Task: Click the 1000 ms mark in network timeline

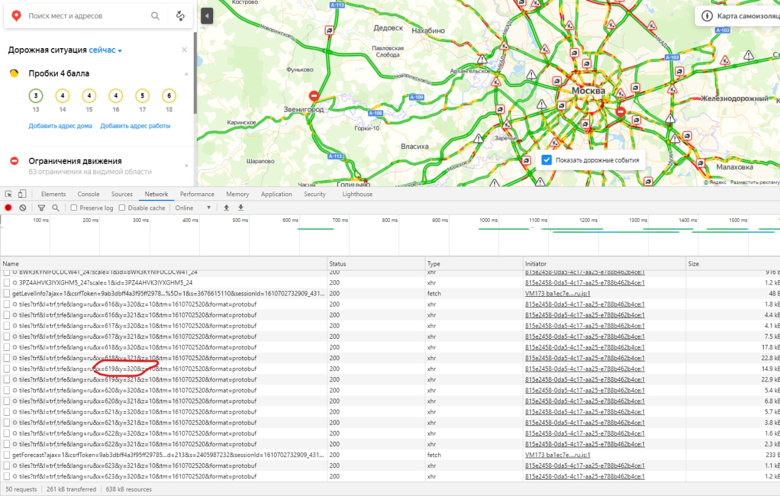Action: 488,220
